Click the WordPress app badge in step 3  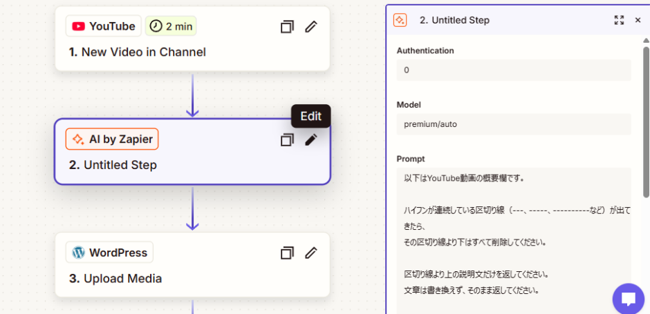pyautogui.click(x=109, y=253)
